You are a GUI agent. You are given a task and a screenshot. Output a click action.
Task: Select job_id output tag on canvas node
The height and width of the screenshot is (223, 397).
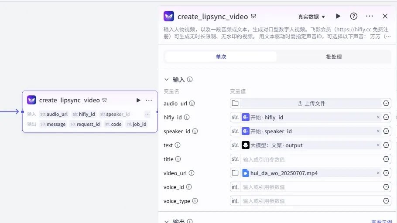coord(137,124)
